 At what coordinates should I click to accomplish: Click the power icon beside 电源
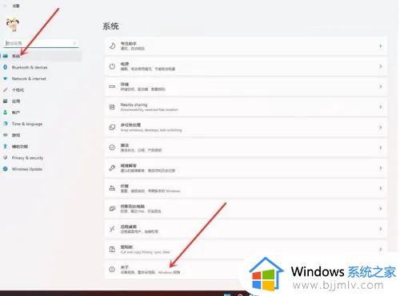tap(112, 66)
